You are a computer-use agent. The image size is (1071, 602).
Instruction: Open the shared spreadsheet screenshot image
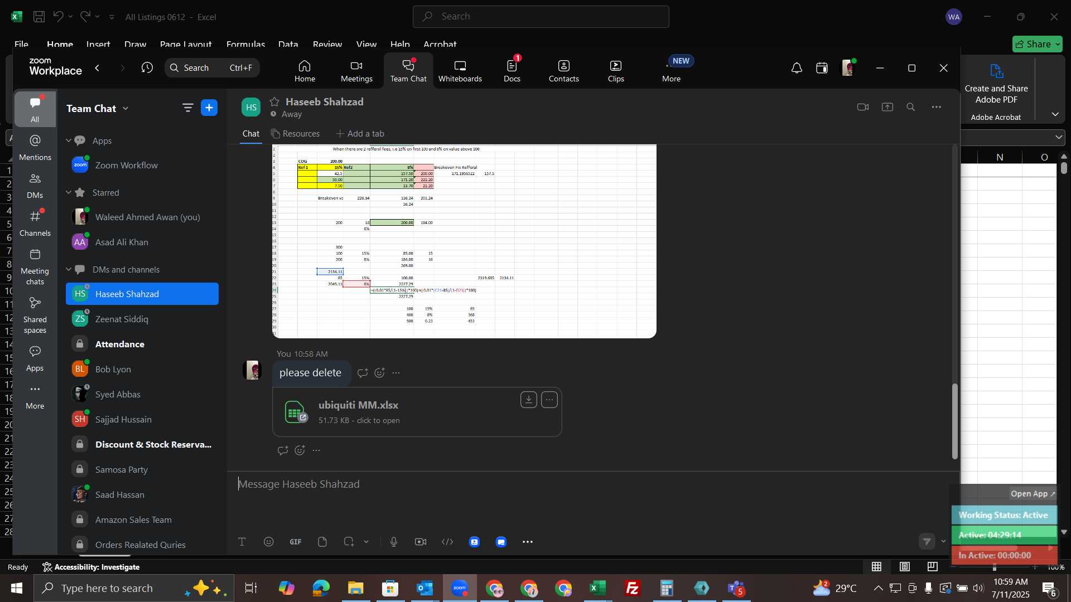tap(464, 241)
